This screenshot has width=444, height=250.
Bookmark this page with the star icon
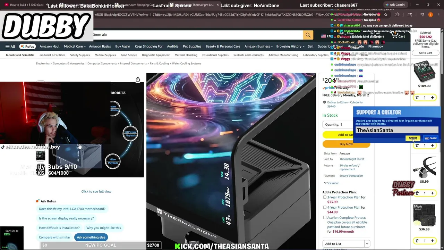(x=386, y=15)
